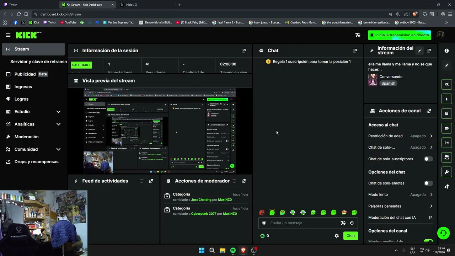Image resolution: width=455 pixels, height=256 pixels.
Task: Toggle the stream preview widget icon
Action: click(446, 84)
